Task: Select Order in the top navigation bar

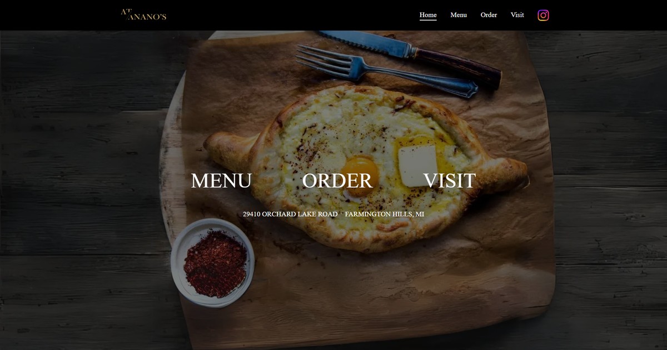Action: coord(489,15)
